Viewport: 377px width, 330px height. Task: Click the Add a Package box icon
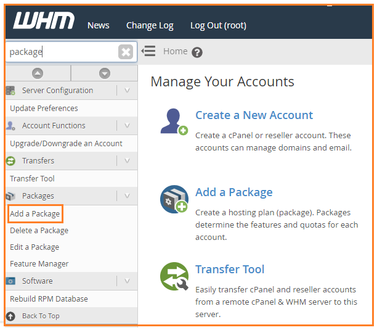pyautogui.click(x=174, y=199)
